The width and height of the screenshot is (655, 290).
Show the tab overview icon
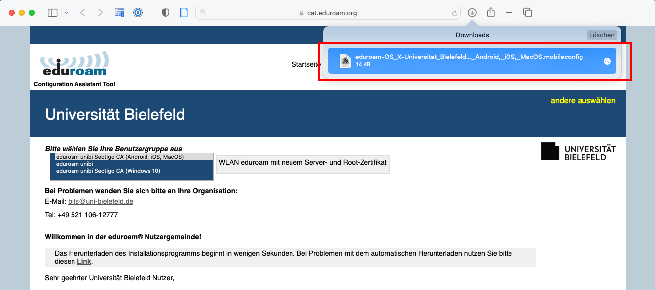527,13
